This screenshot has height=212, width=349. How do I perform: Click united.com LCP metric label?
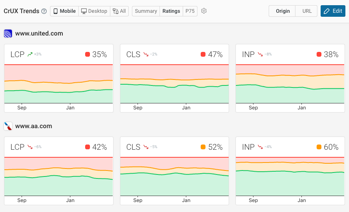[x=17, y=54]
